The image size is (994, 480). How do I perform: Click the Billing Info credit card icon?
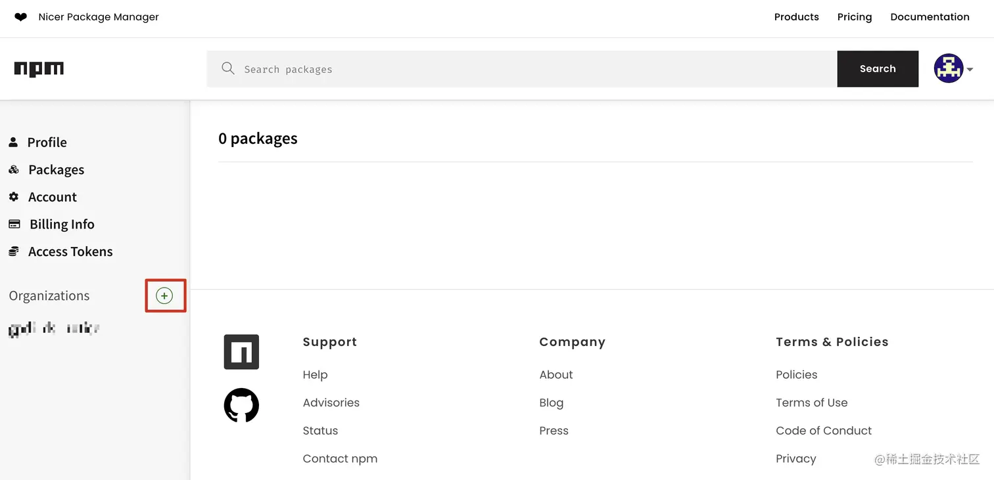pos(14,224)
